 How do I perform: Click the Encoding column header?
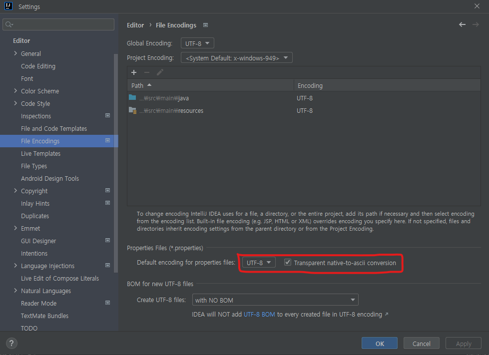387,85
